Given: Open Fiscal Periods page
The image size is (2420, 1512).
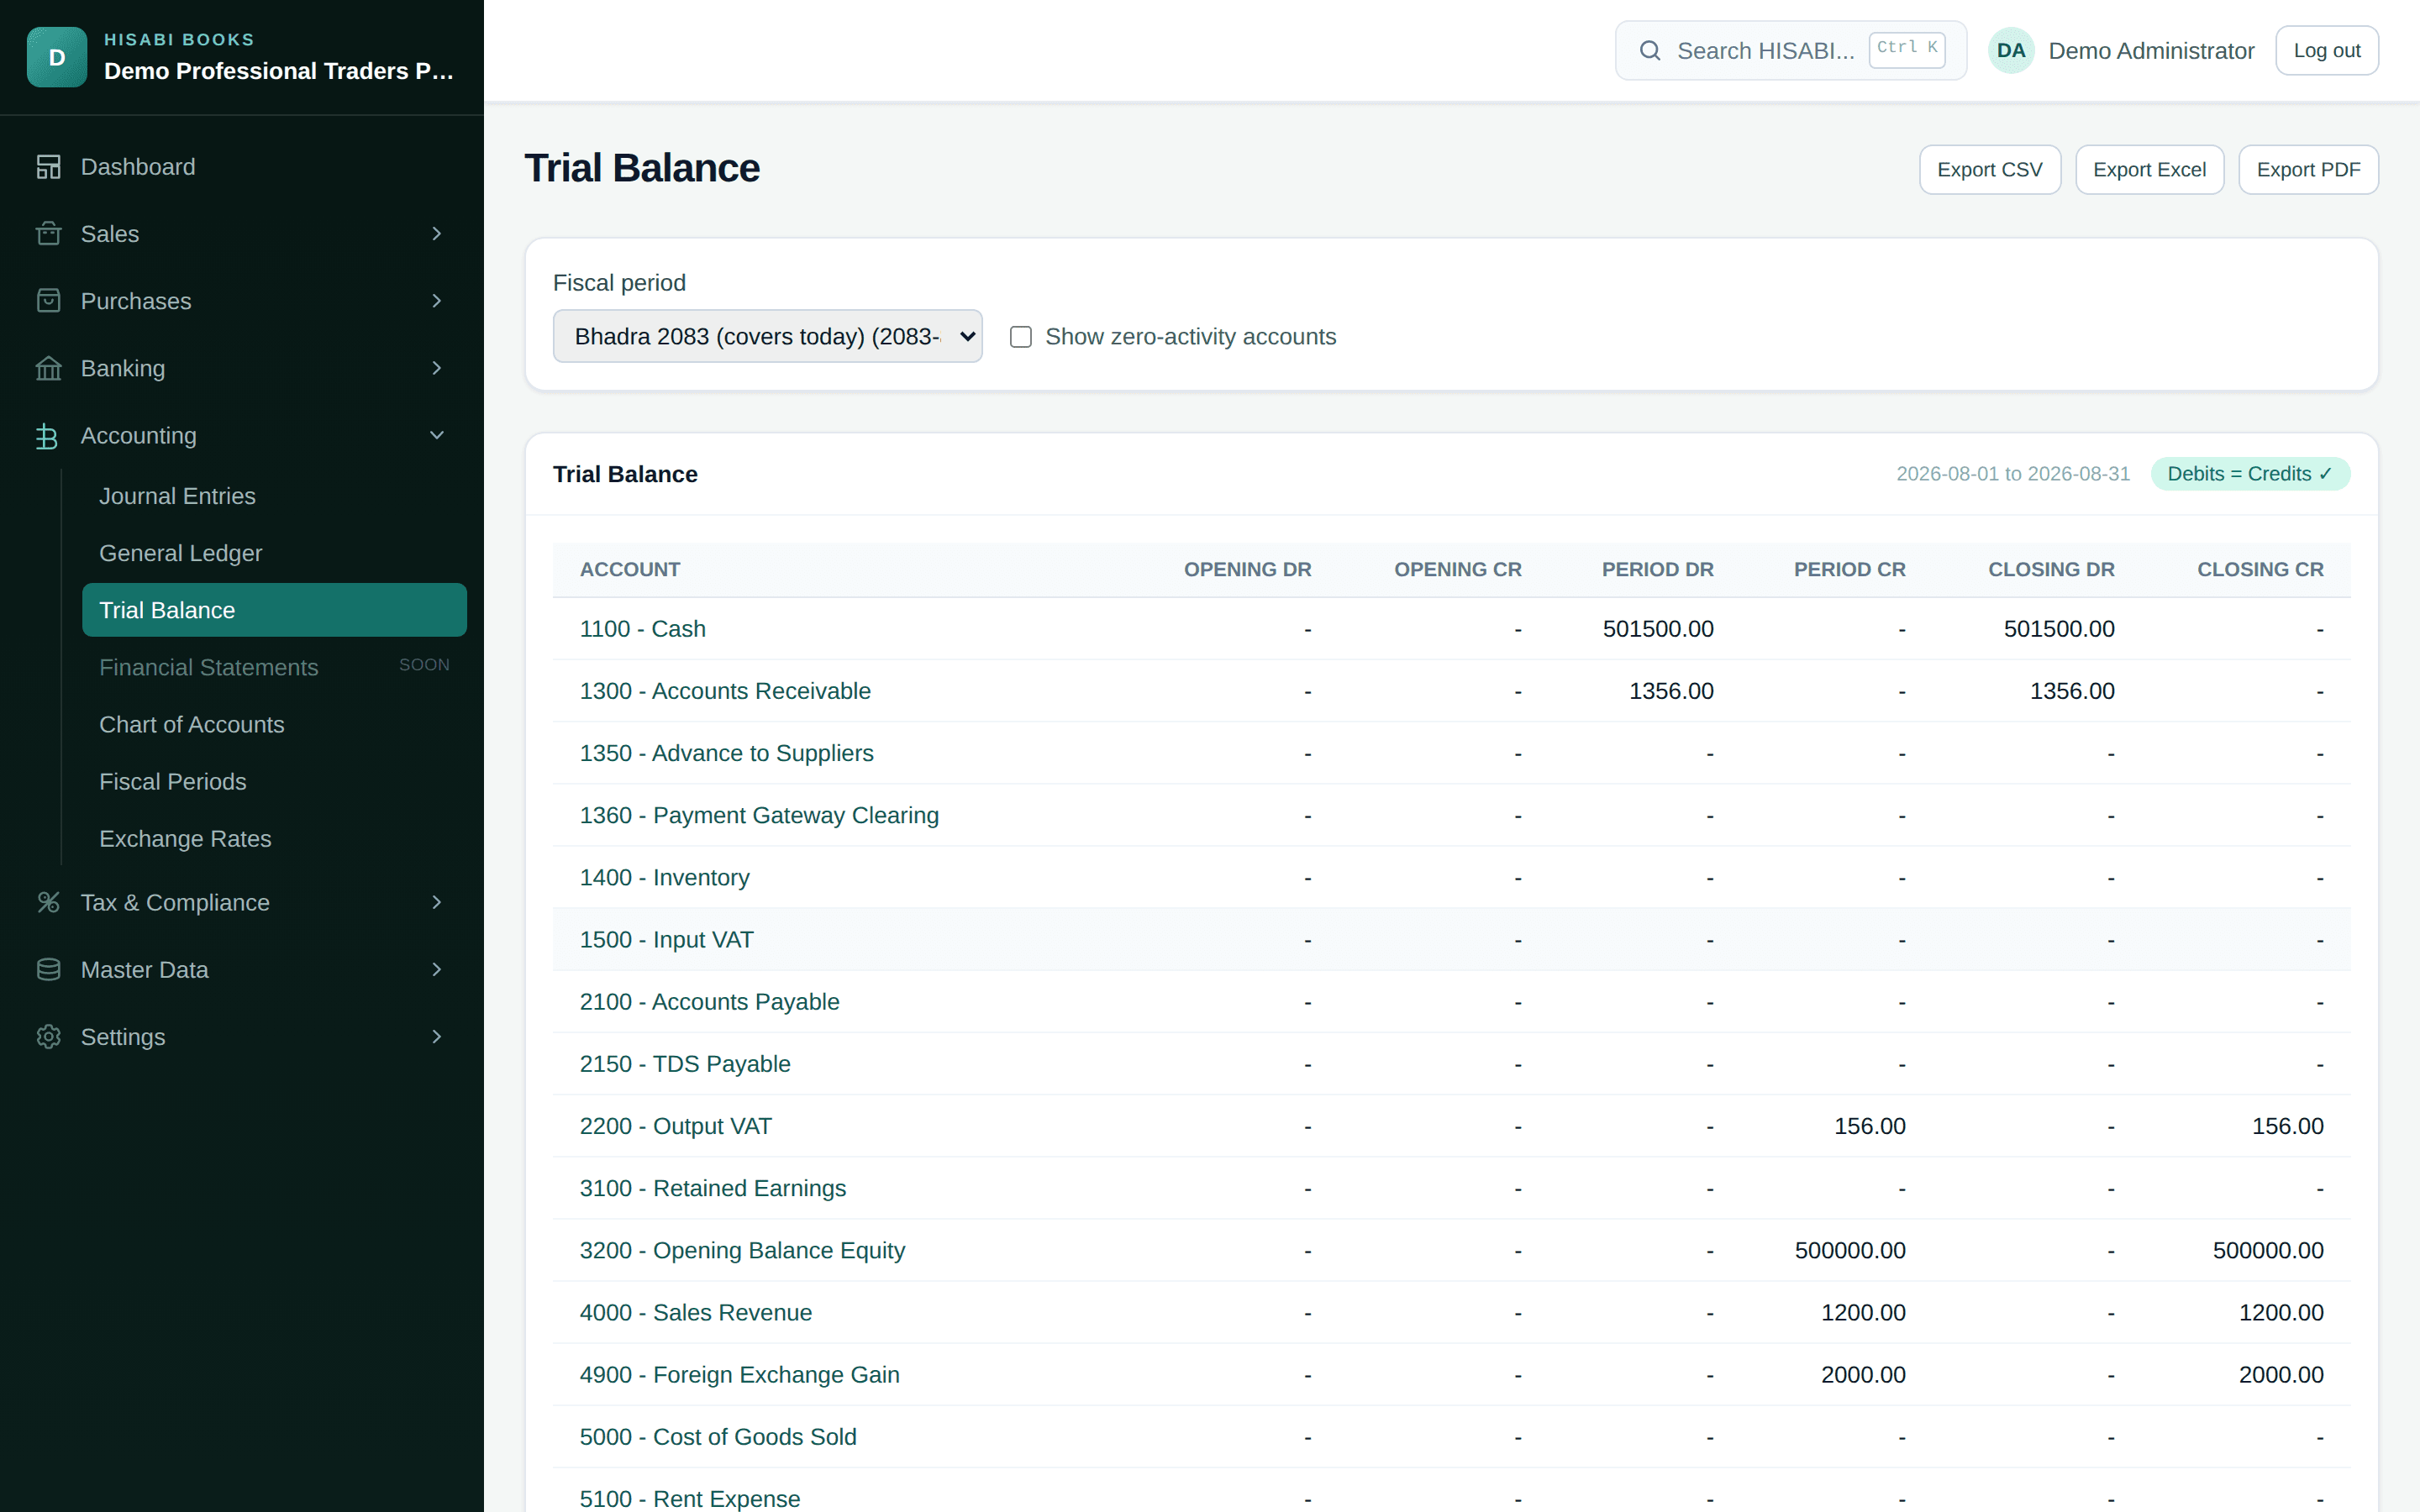Looking at the screenshot, I should pyautogui.click(x=274, y=781).
